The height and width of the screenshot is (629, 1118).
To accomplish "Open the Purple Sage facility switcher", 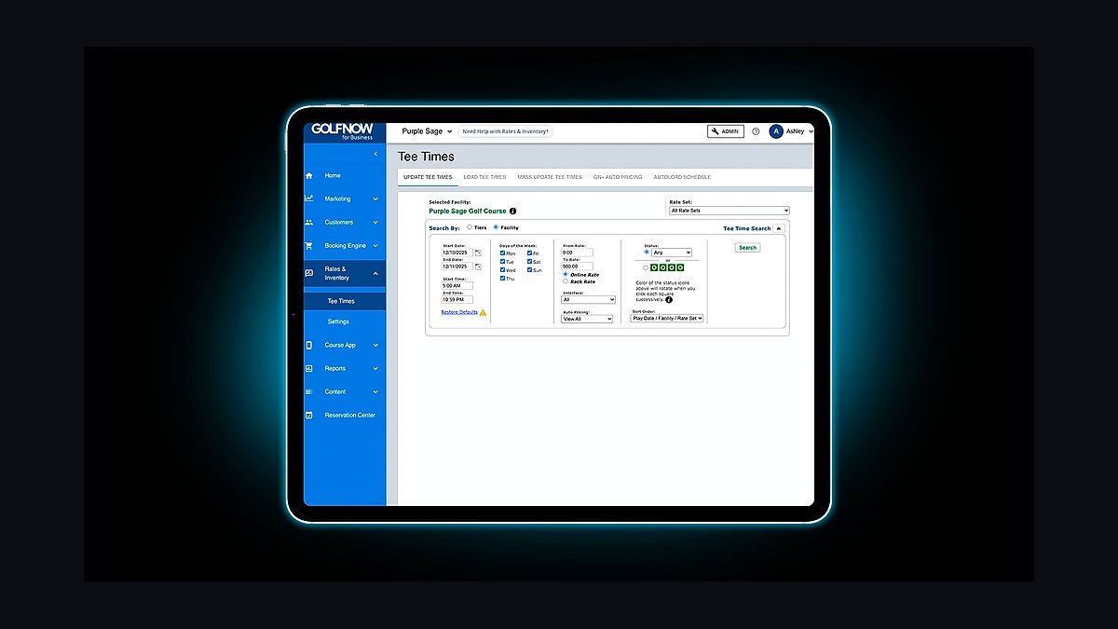I will pos(427,131).
